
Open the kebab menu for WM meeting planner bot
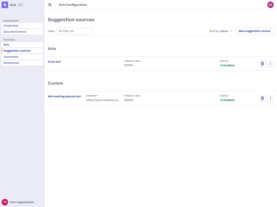point(270,98)
